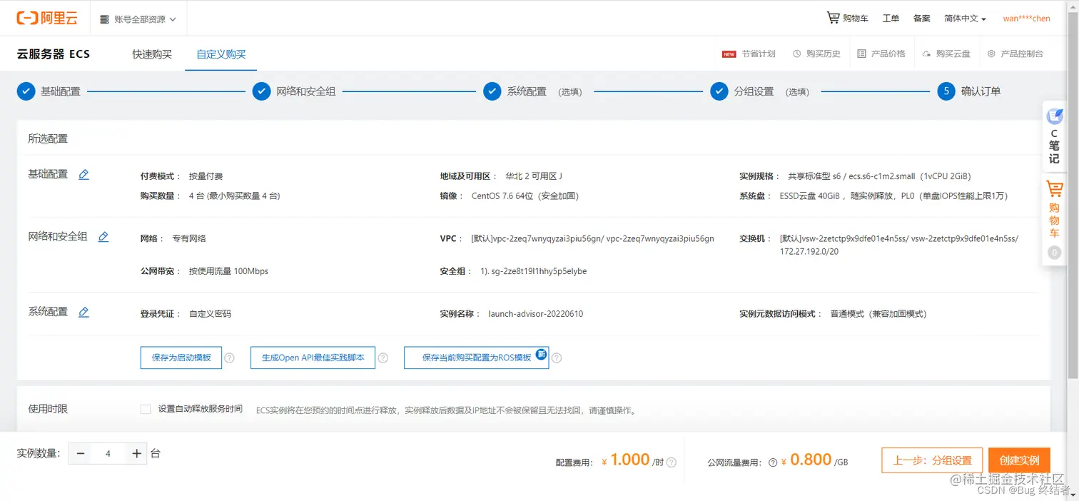Click 自定义密码 login credential text
This screenshot has width=1079, height=501.
210,314
